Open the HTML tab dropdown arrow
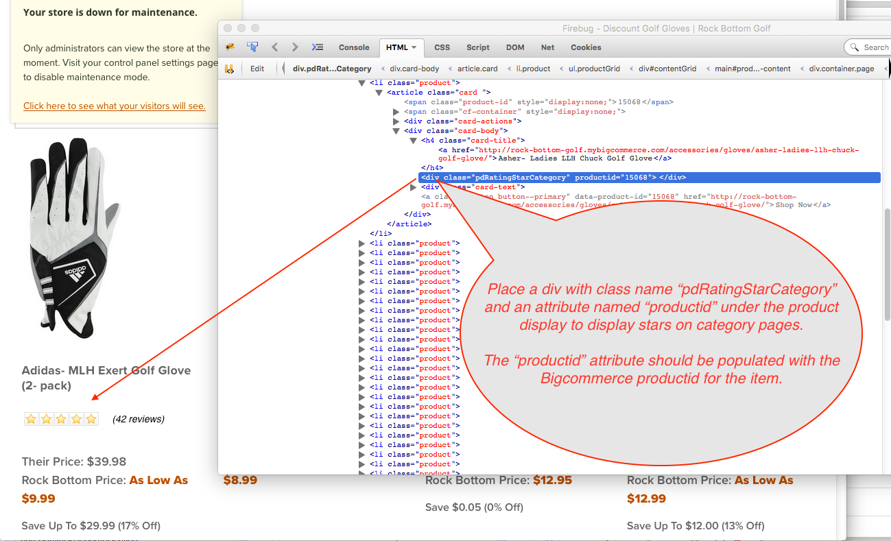Screen dimensions: 891x541 click(414, 47)
